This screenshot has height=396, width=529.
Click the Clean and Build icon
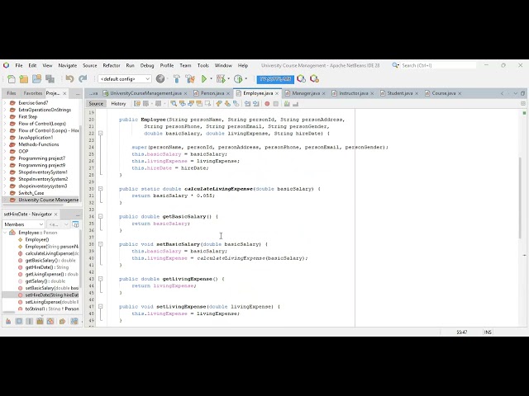coord(190,79)
